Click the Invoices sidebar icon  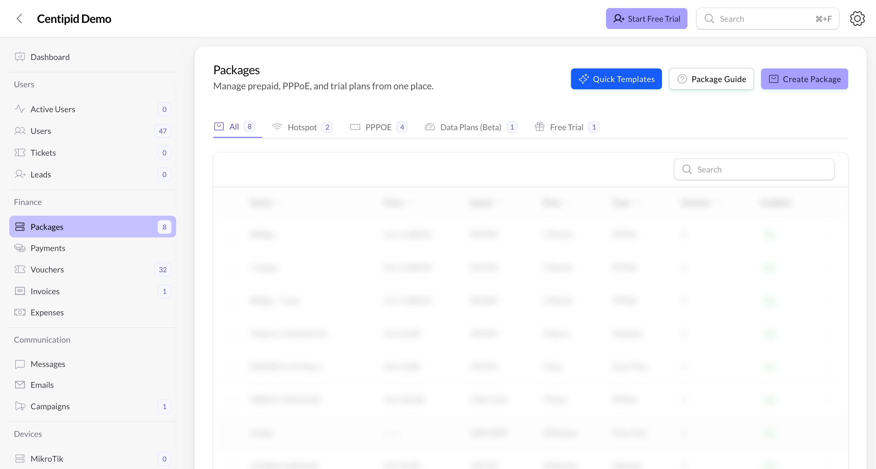pyautogui.click(x=19, y=291)
